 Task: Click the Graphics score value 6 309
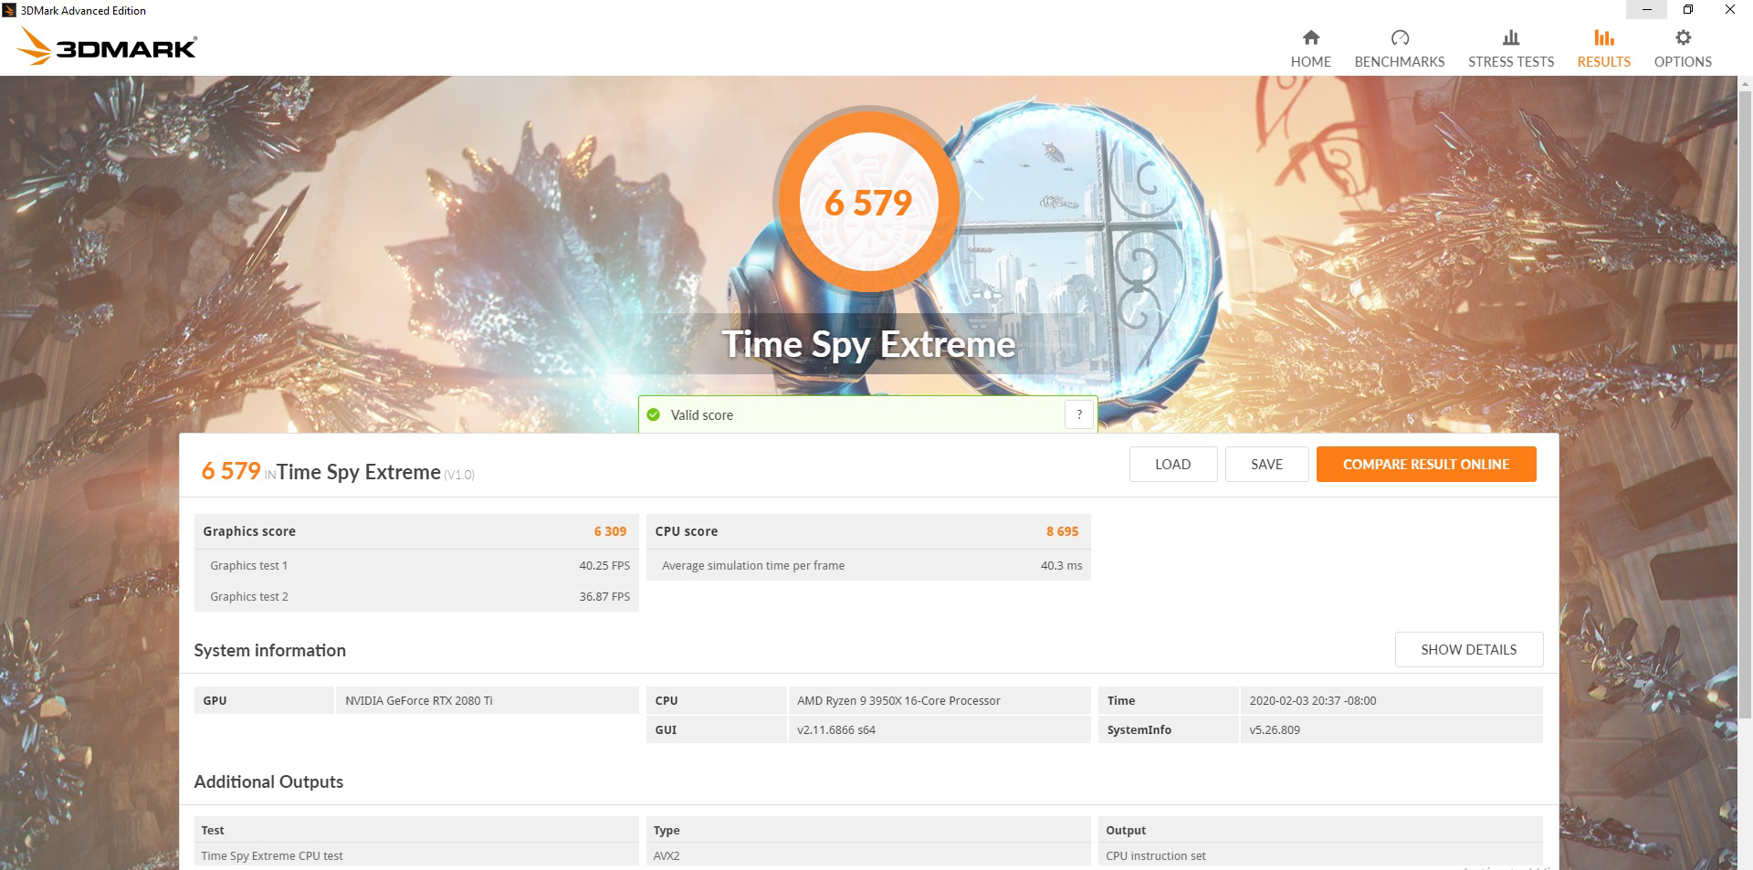(610, 531)
